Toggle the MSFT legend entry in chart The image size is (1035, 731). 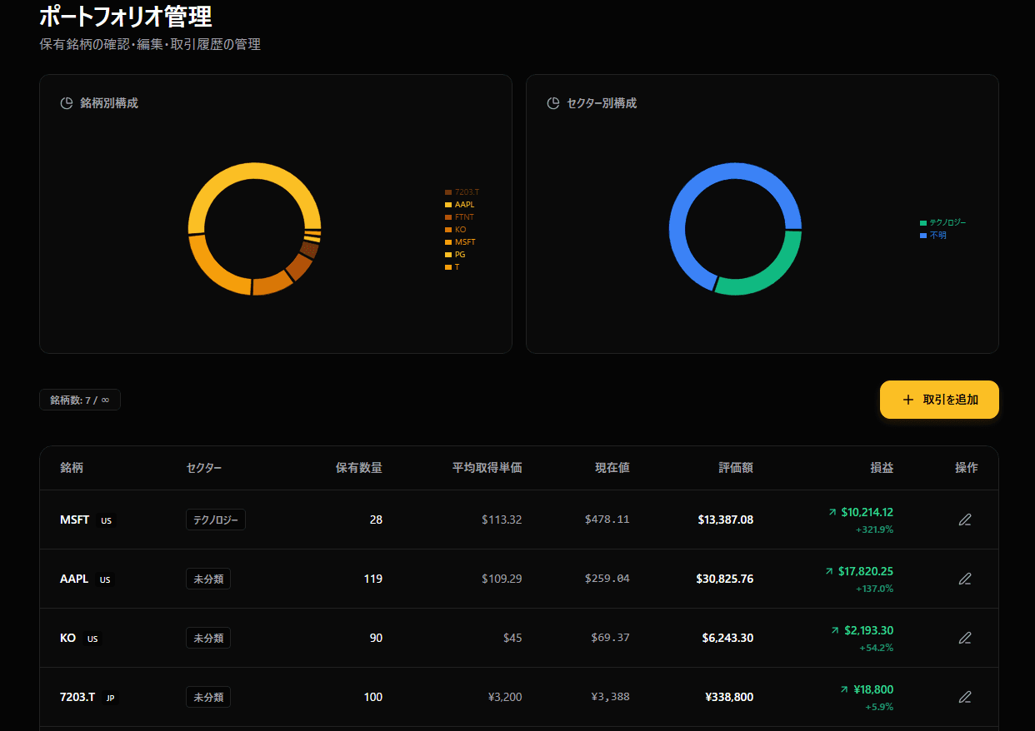(x=464, y=242)
